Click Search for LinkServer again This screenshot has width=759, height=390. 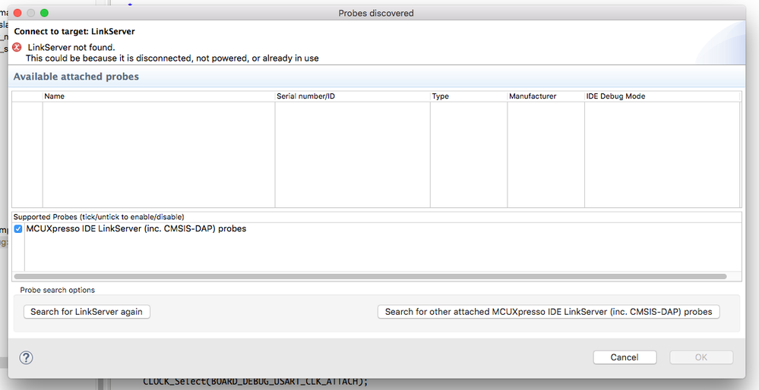87,312
